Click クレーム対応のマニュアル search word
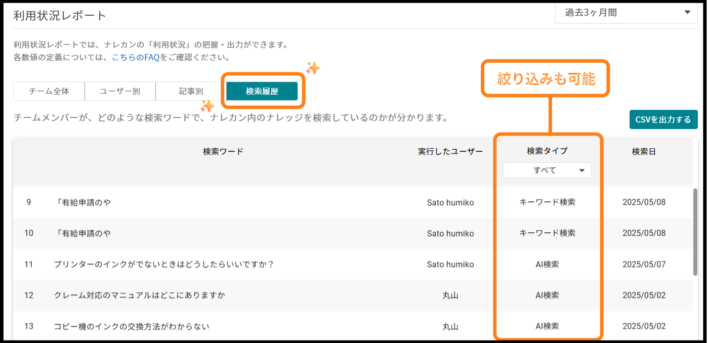Image resolution: width=708 pixels, height=343 pixels. point(140,295)
